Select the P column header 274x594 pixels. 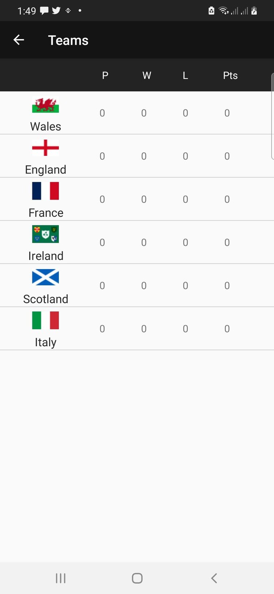click(x=105, y=75)
